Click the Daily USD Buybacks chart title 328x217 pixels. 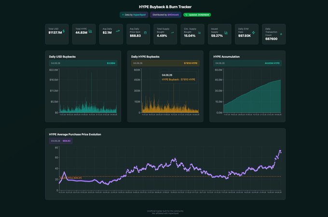(x=62, y=56)
